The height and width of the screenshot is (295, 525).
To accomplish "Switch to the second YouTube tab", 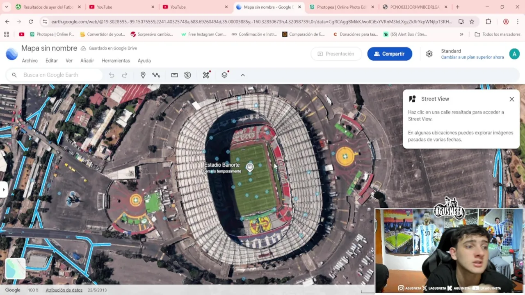I will (195, 7).
